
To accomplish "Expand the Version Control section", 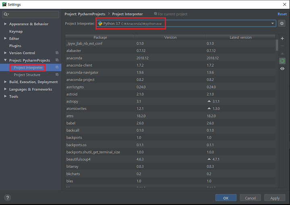I will [x=5, y=53].
